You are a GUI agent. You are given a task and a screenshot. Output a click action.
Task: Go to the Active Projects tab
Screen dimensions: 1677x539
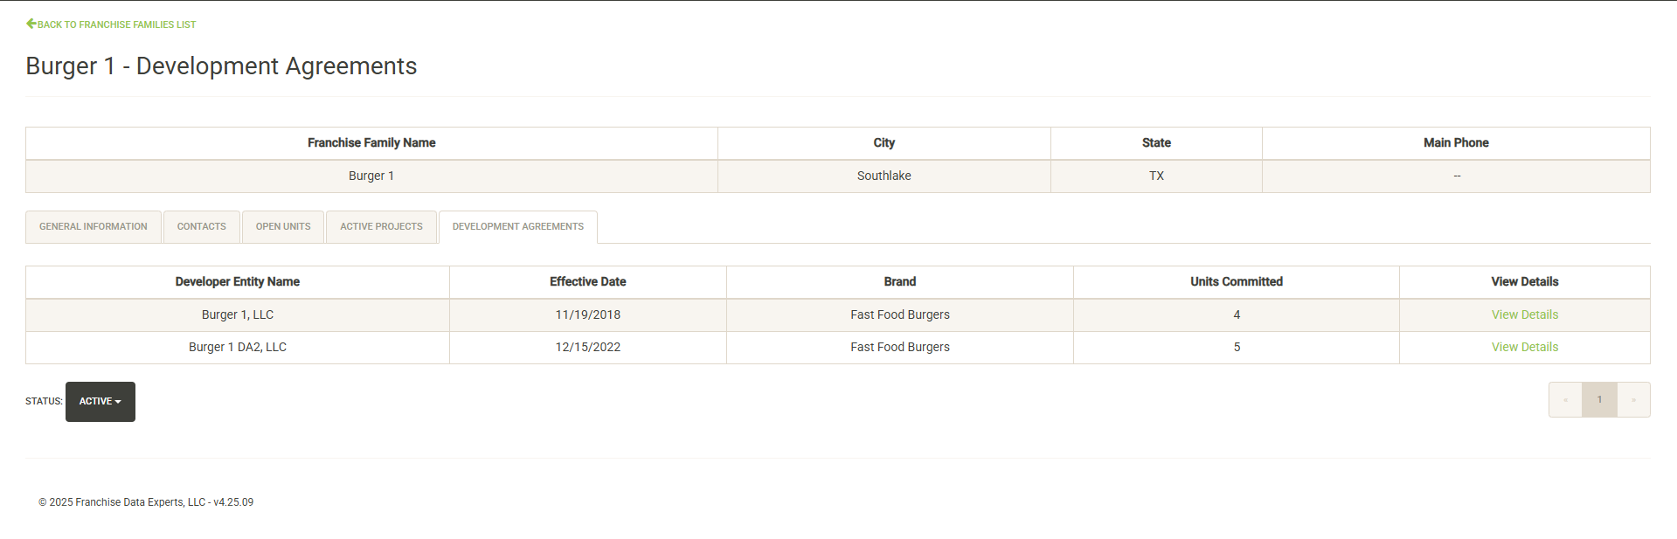[381, 227]
